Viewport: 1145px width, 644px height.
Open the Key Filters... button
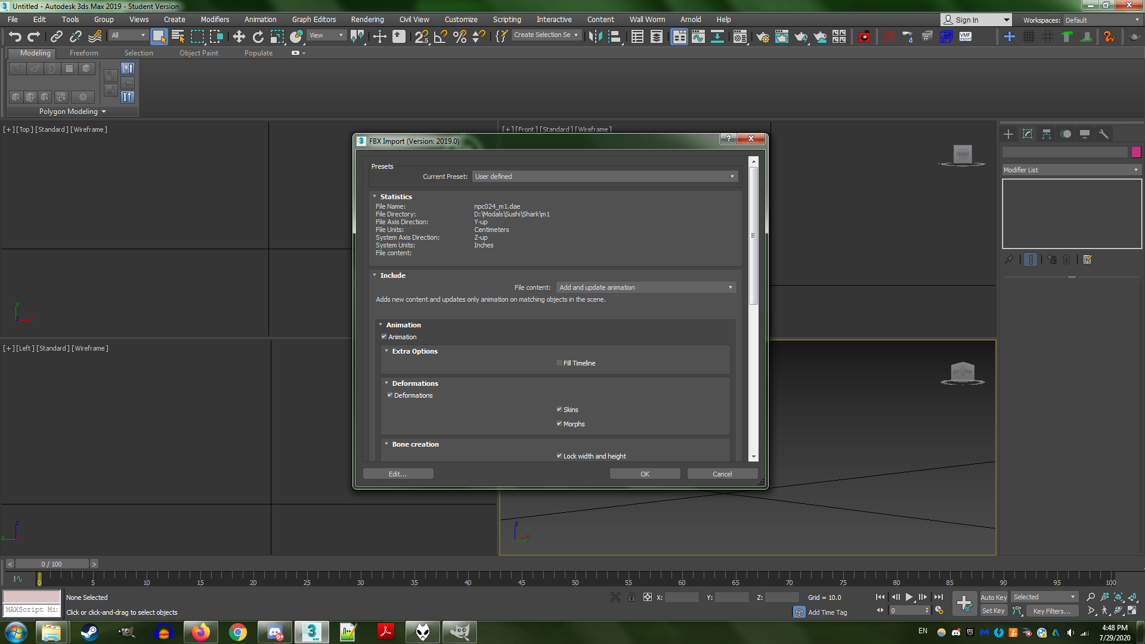click(x=1053, y=611)
